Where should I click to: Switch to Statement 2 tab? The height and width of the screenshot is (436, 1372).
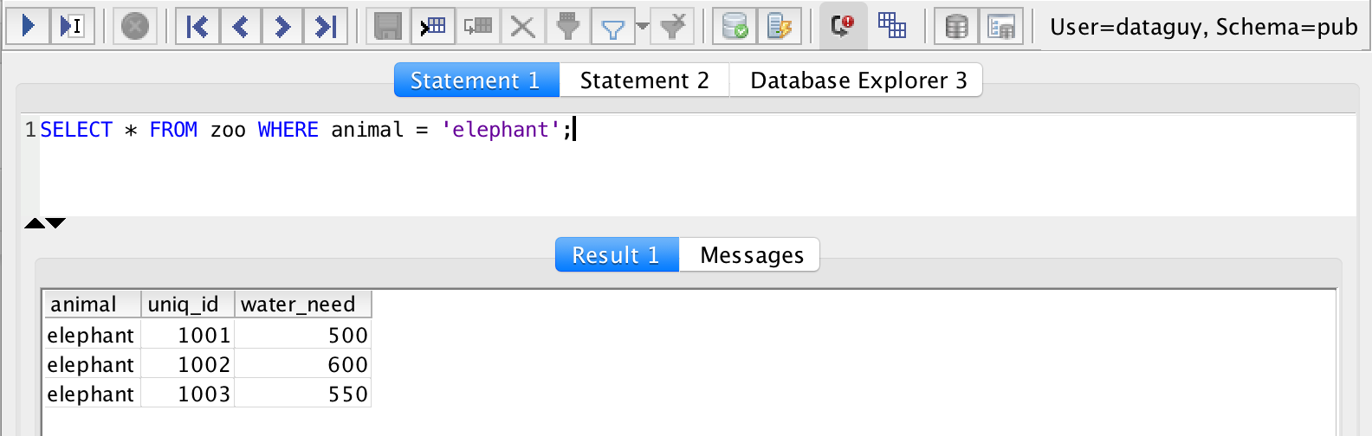(x=644, y=80)
